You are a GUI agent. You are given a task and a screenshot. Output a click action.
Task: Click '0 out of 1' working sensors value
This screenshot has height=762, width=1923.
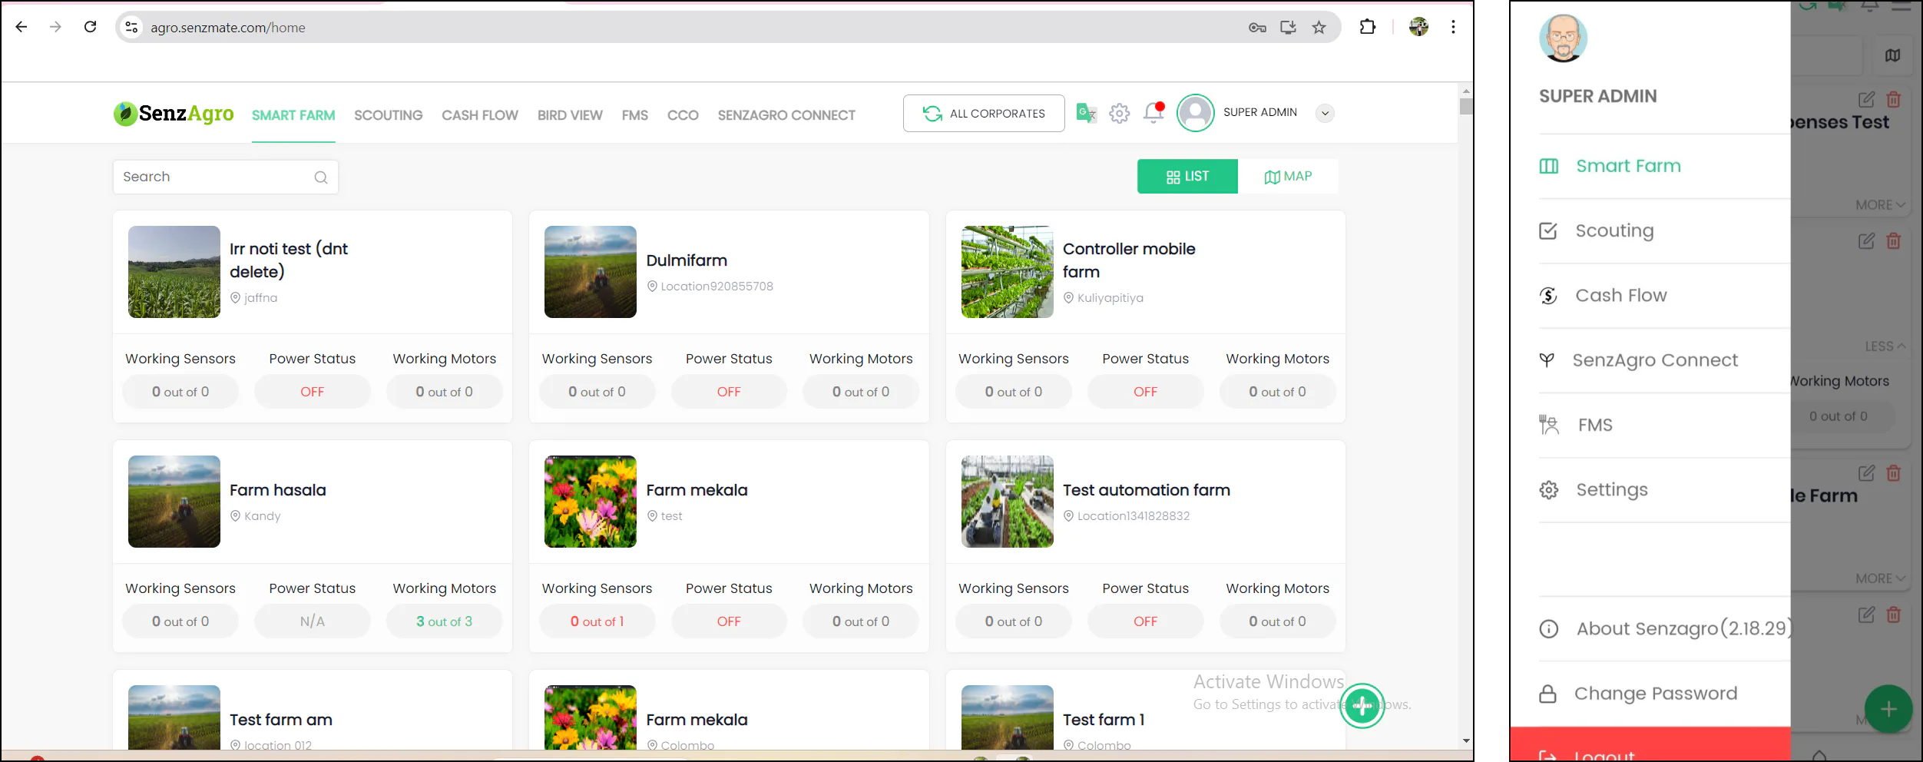click(x=597, y=621)
